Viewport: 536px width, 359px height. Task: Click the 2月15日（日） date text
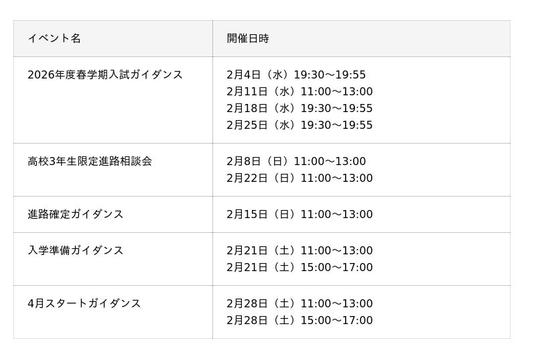tap(262, 214)
